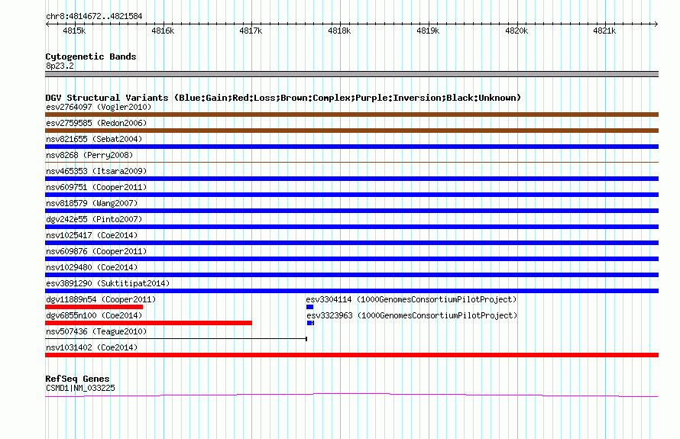Image resolution: width=680 pixels, height=439 pixels.
Task: Click the nsv8268 (Perry2008) label
Action: [89, 155]
